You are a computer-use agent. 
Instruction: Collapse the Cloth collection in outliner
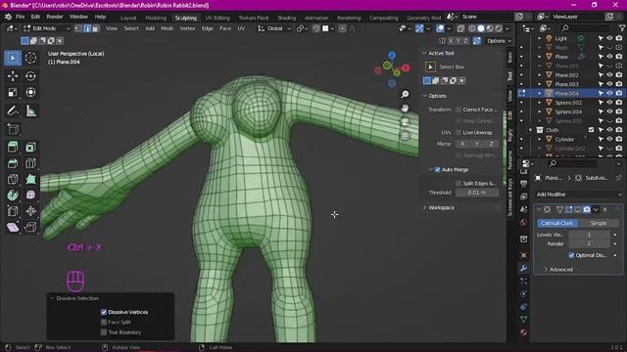click(x=531, y=130)
